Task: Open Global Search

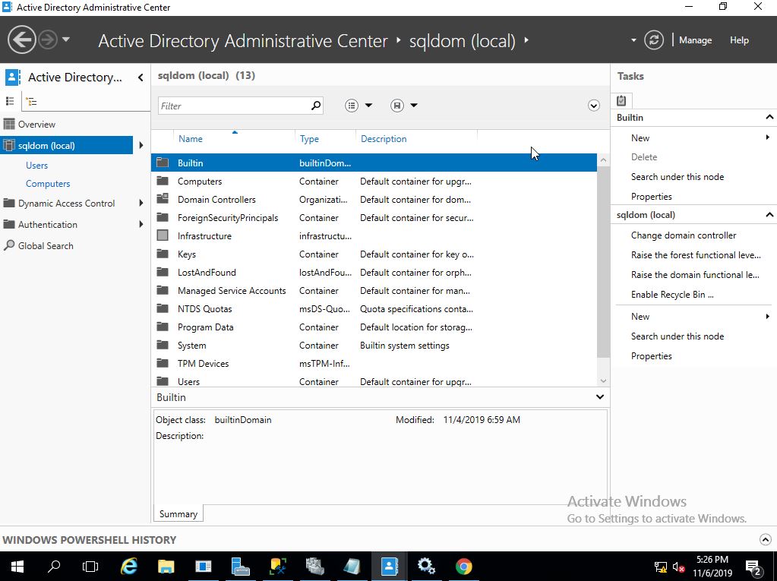Action: click(x=46, y=245)
